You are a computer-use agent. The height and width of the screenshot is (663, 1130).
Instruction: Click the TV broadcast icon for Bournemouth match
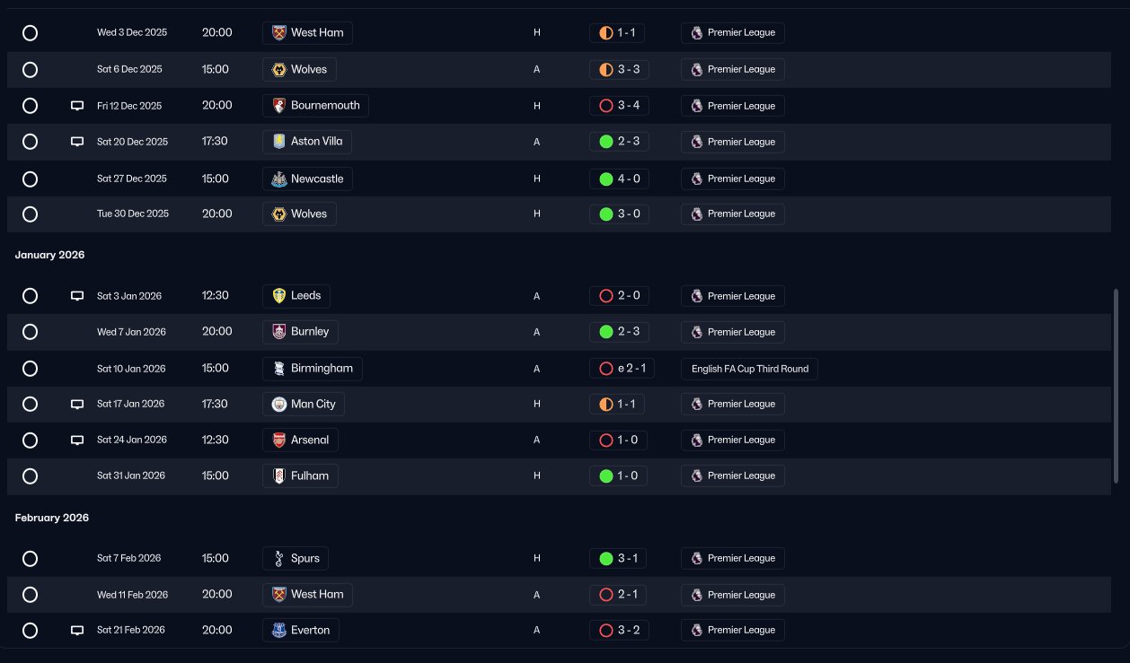coord(77,106)
